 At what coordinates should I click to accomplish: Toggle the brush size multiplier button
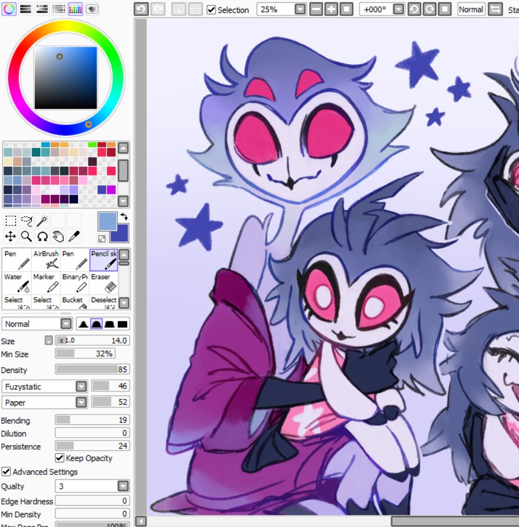coord(49,341)
